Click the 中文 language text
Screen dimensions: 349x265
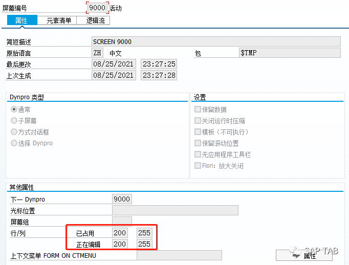(116, 53)
